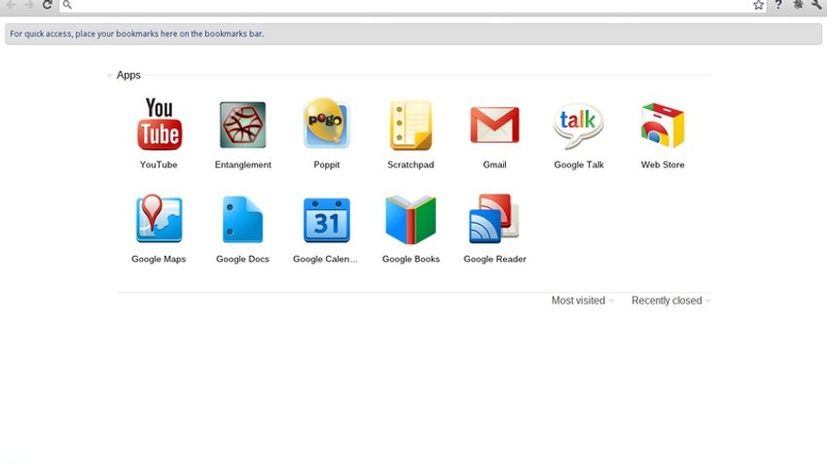The width and height of the screenshot is (827, 465).
Task: Click the reload page button
Action: tap(47, 5)
